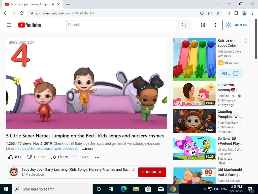Click the install/download page icon
Image resolution: width=258 pixels, height=194 pixels.
[202, 13]
